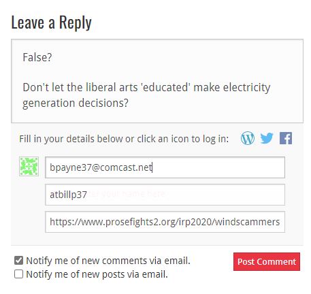Uncheck Notify me of new comments checkbox

pos(18,261)
